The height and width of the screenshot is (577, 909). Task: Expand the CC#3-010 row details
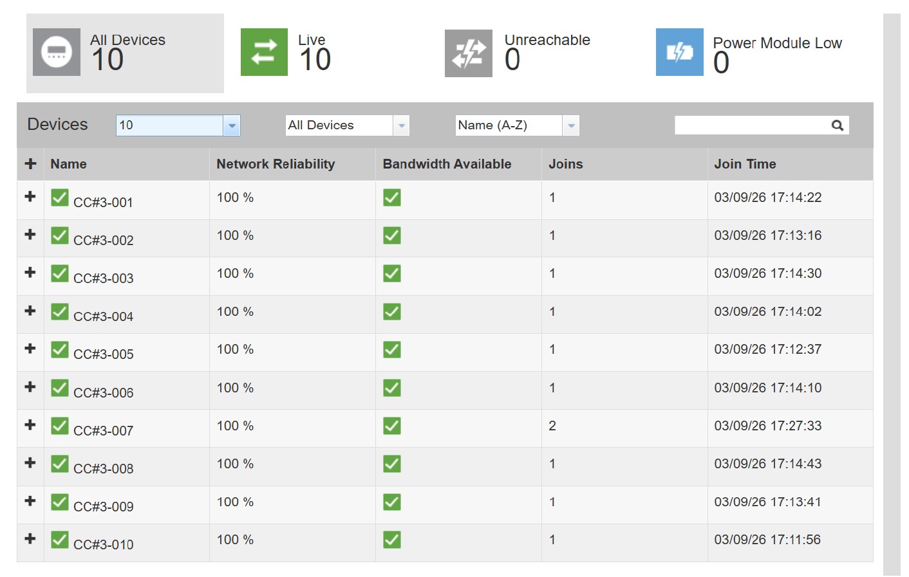pos(30,538)
